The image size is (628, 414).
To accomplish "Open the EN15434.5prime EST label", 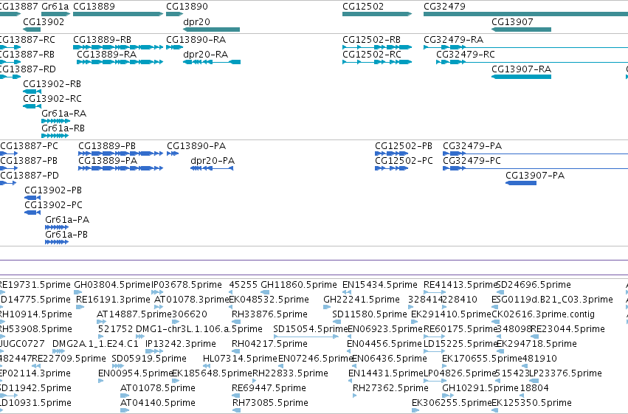I will pyautogui.click(x=380, y=285).
